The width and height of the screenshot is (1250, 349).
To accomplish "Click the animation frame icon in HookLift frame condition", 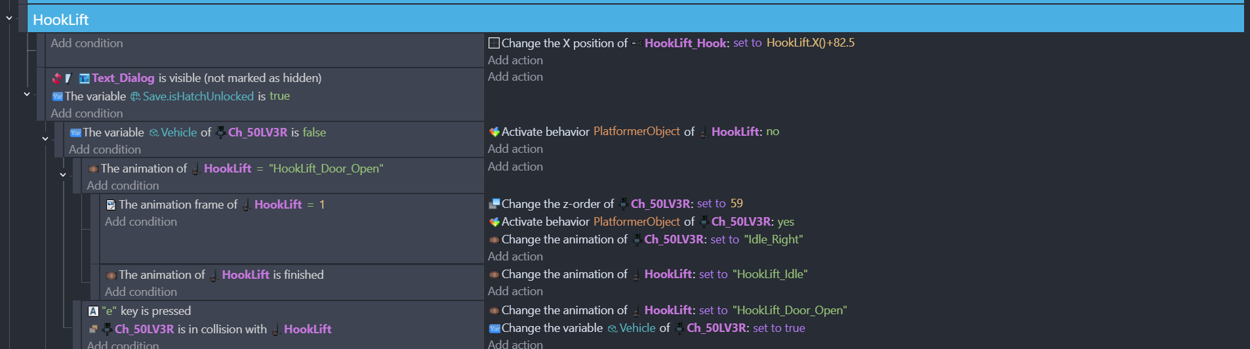I will pos(111,205).
